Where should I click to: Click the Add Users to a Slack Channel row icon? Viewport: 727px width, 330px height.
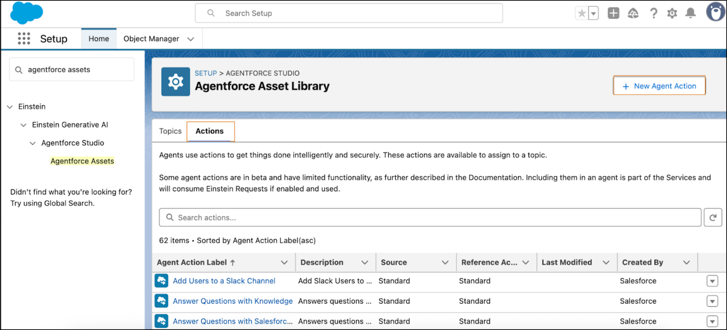[x=161, y=281]
